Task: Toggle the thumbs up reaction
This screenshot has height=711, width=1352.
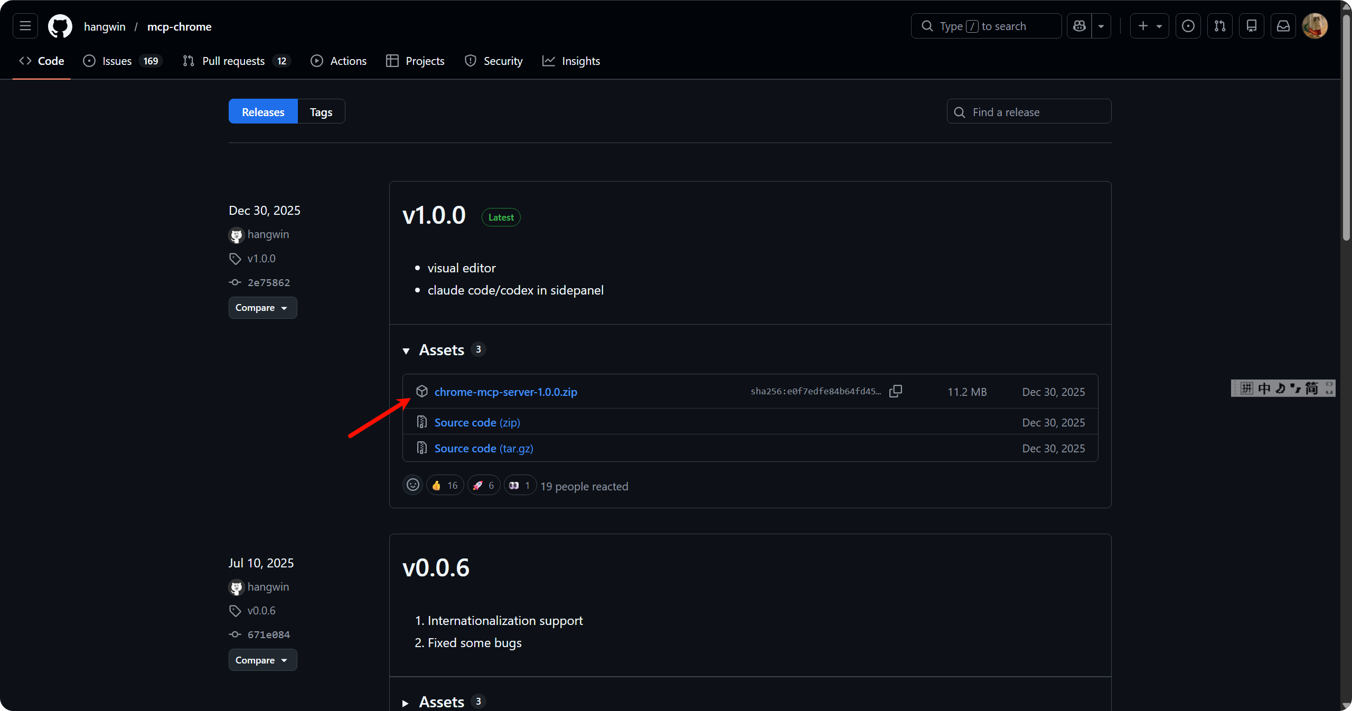Action: [445, 485]
